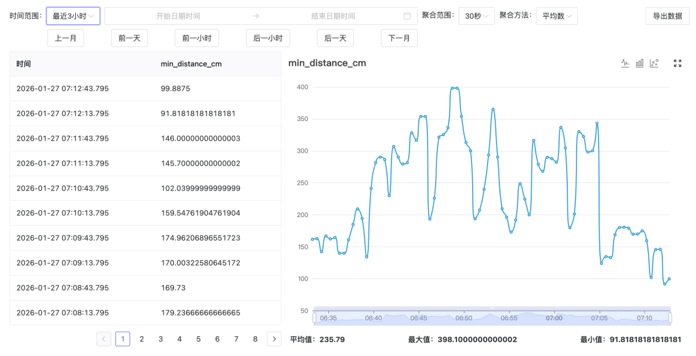The image size is (696, 356).
Task: Open the calendar icon in date range
Action: 407,16
